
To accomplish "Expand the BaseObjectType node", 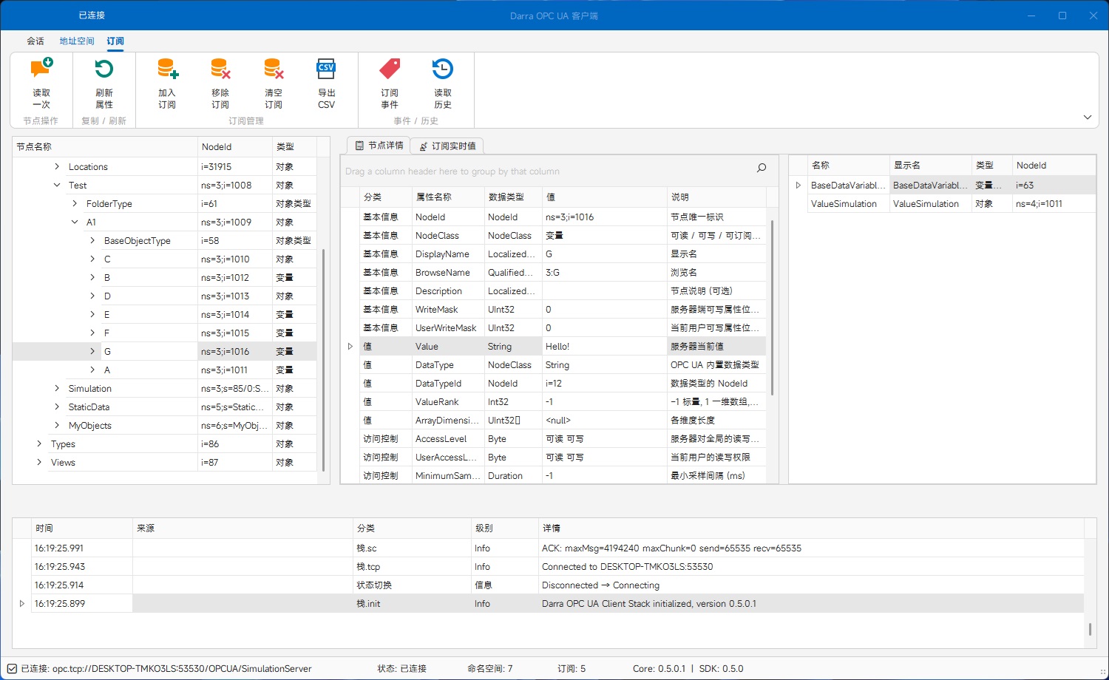I will (92, 241).
